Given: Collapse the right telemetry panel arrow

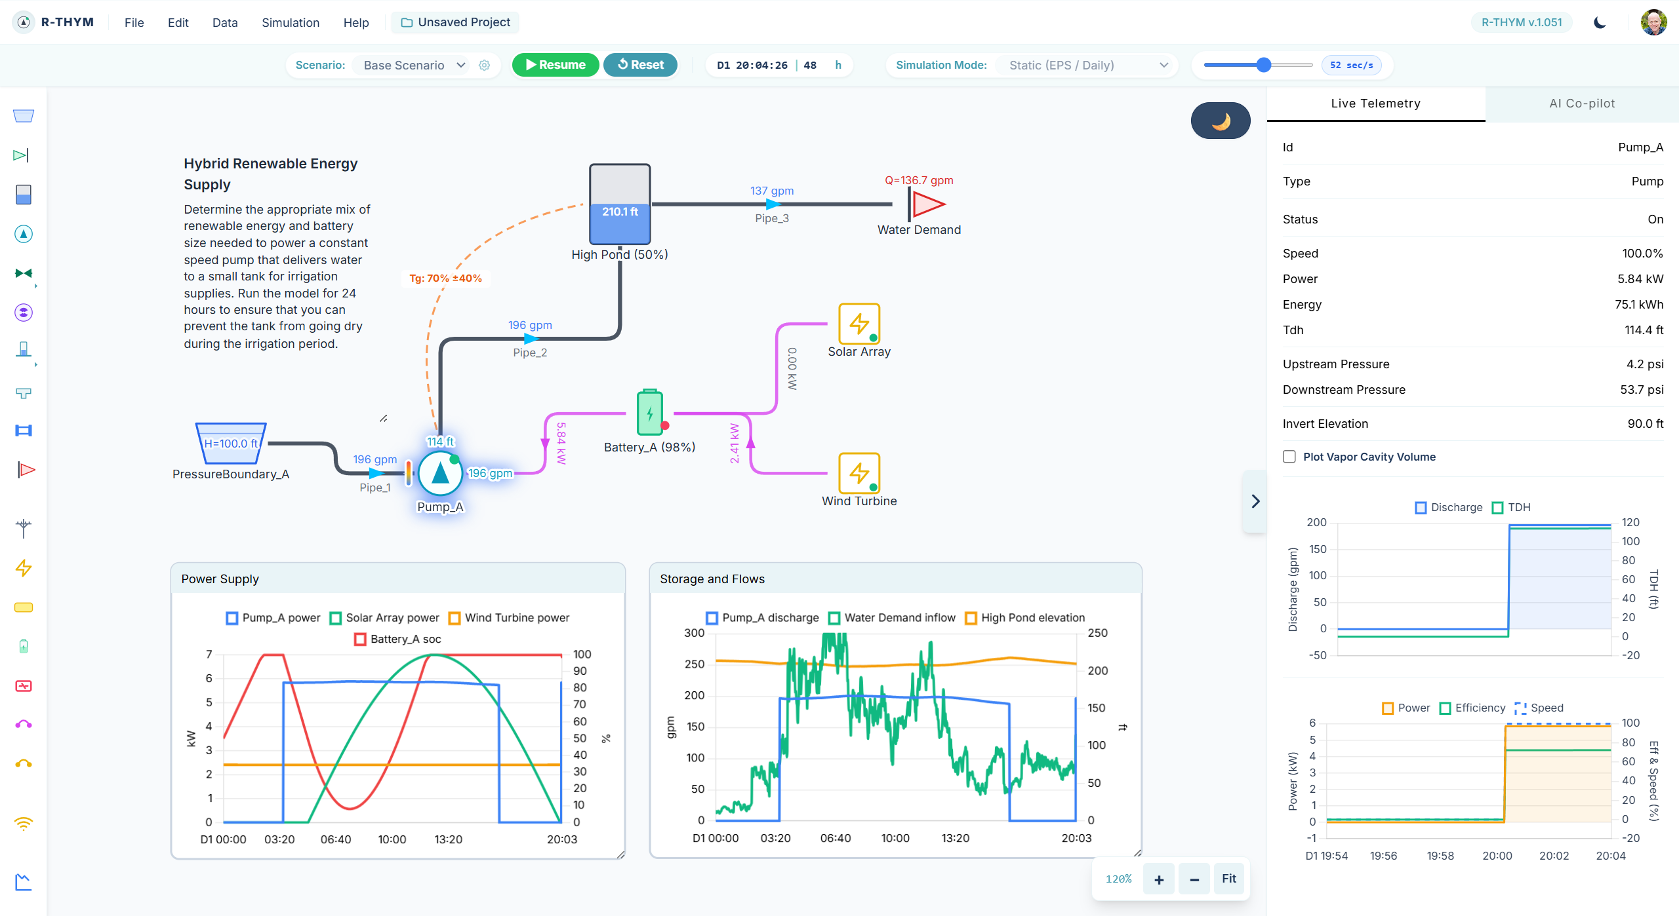Looking at the screenshot, I should 1255,501.
